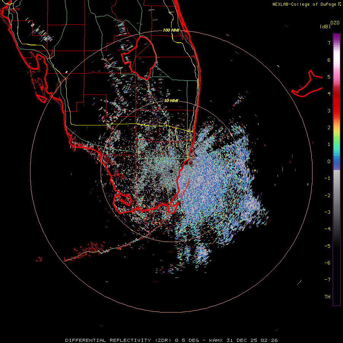The width and height of the screenshot is (343, 343).
Task: Click the 2 dB tick on the color scale
Action: [329, 128]
